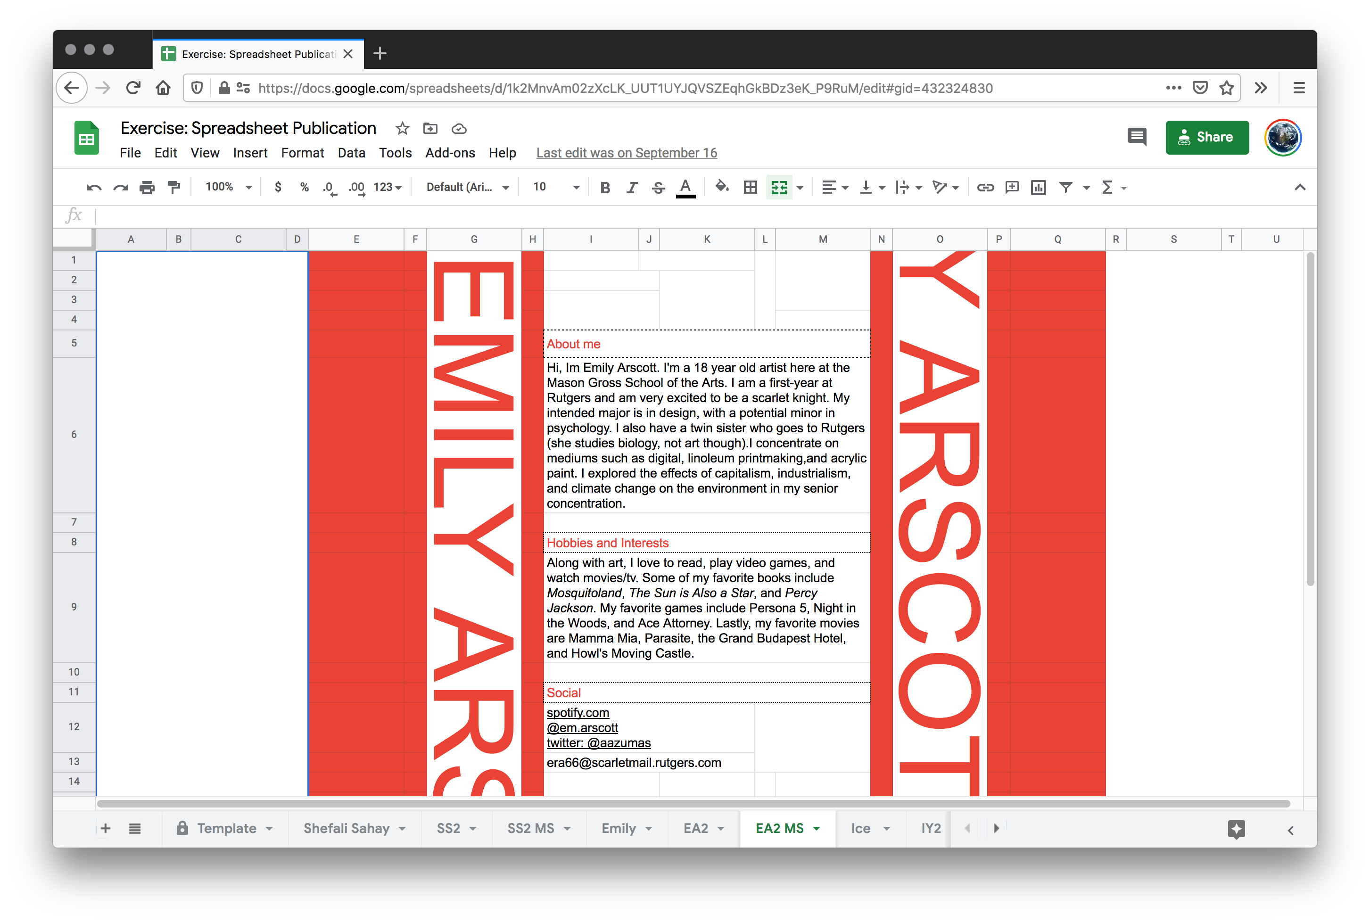This screenshot has height=923, width=1370.
Task: Open the Format menu
Action: [x=303, y=153]
